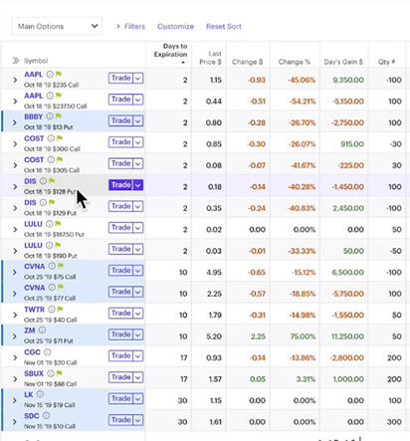Screen dimensions: 410x441
Task: Open the Main Options dropdown
Action: [57, 26]
